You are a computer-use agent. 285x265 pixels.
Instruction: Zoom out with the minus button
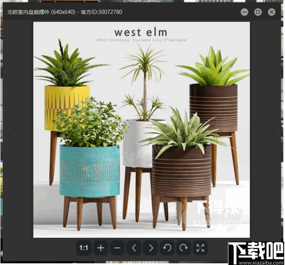coord(117,248)
